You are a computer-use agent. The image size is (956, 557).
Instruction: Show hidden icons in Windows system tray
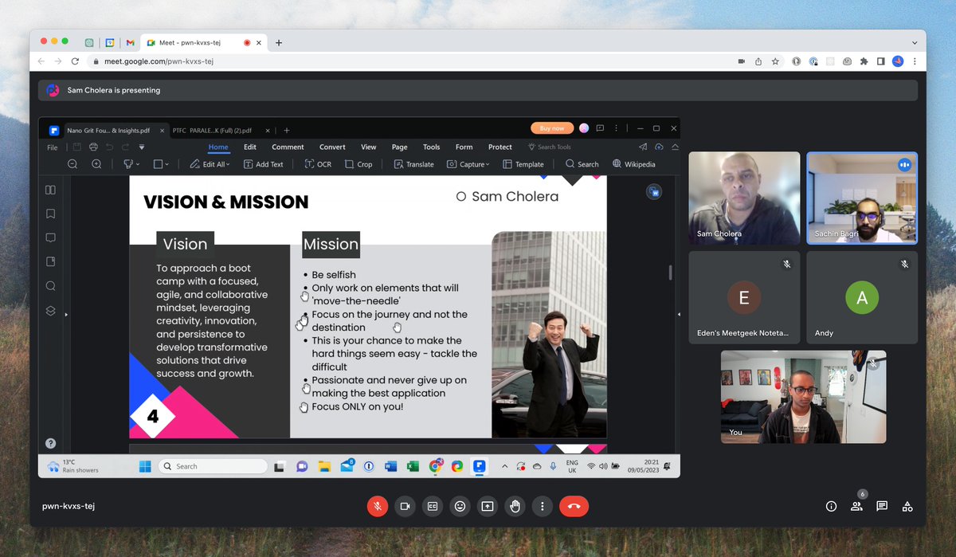pos(503,466)
